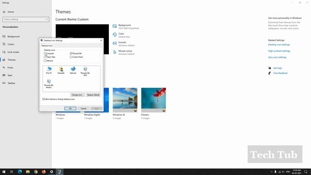
Task: Open the Get help link
Action: [x=277, y=68]
